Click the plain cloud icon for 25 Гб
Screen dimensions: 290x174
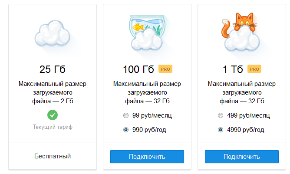click(x=52, y=34)
